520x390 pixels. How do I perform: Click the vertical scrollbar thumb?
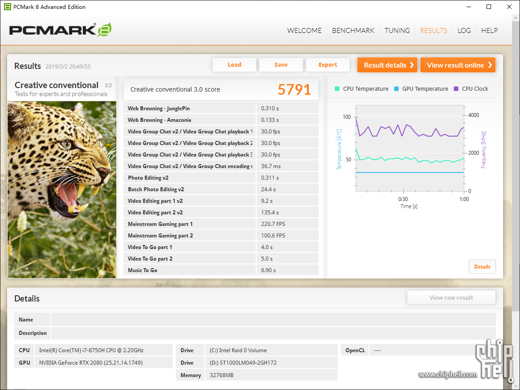[516, 165]
